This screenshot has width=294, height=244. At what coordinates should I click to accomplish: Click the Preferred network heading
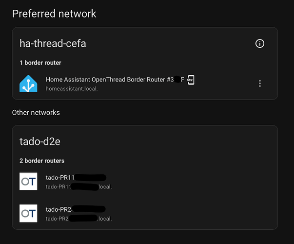pos(54,14)
